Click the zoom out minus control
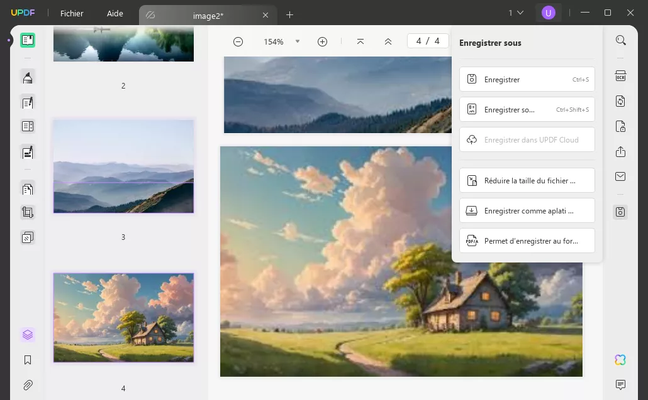 [x=238, y=41]
